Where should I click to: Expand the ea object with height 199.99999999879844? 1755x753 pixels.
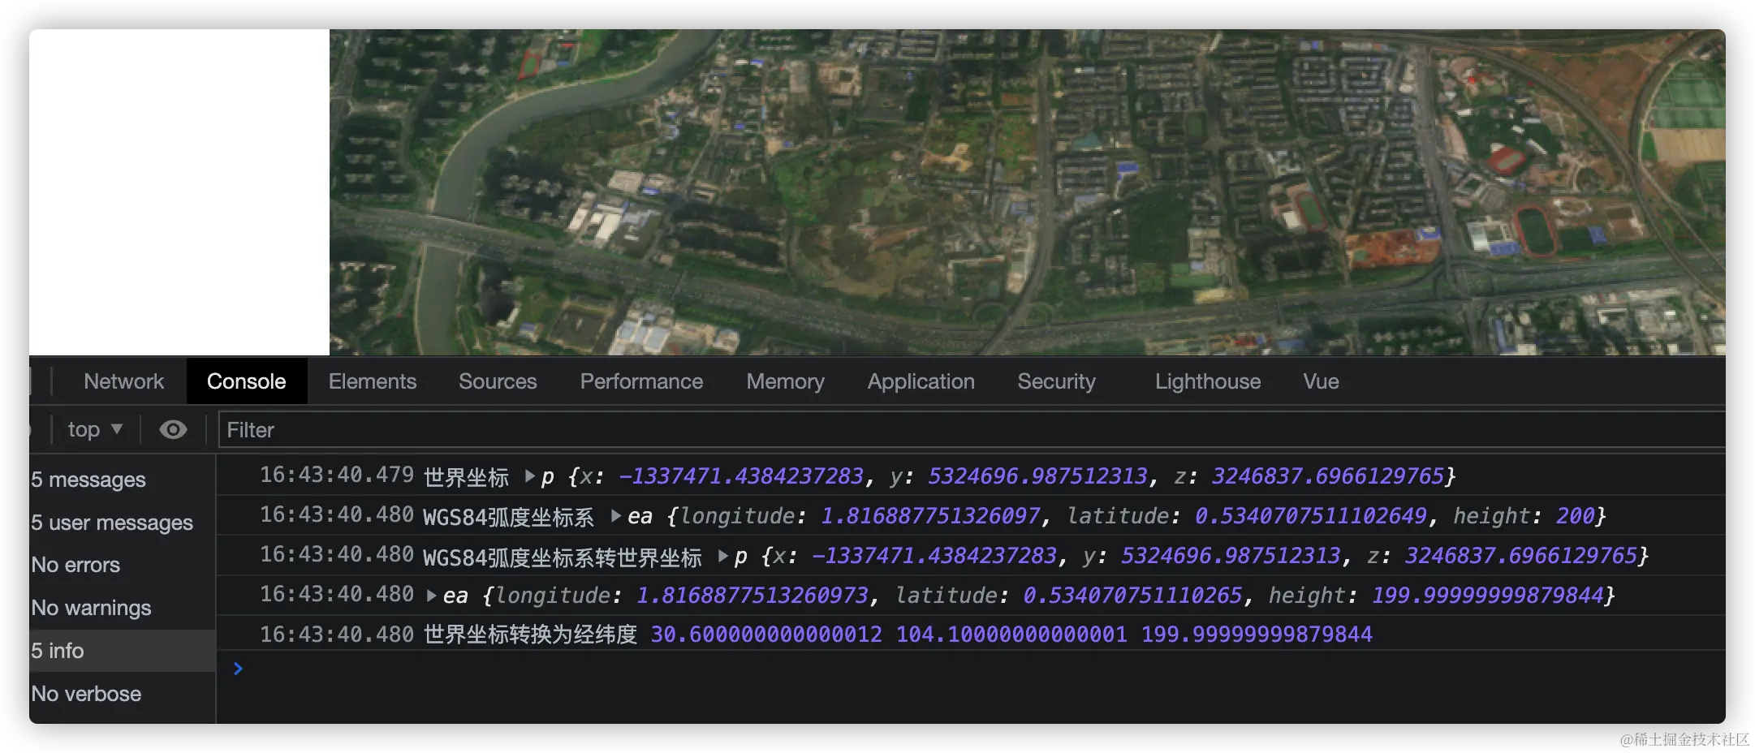(432, 596)
